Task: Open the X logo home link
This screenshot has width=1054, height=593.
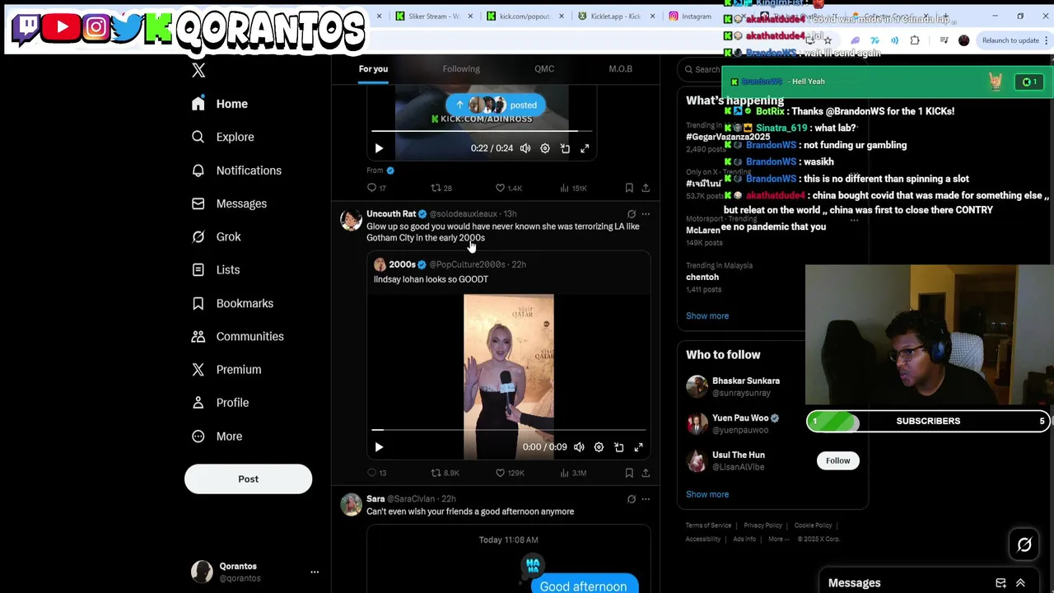Action: 198,71
